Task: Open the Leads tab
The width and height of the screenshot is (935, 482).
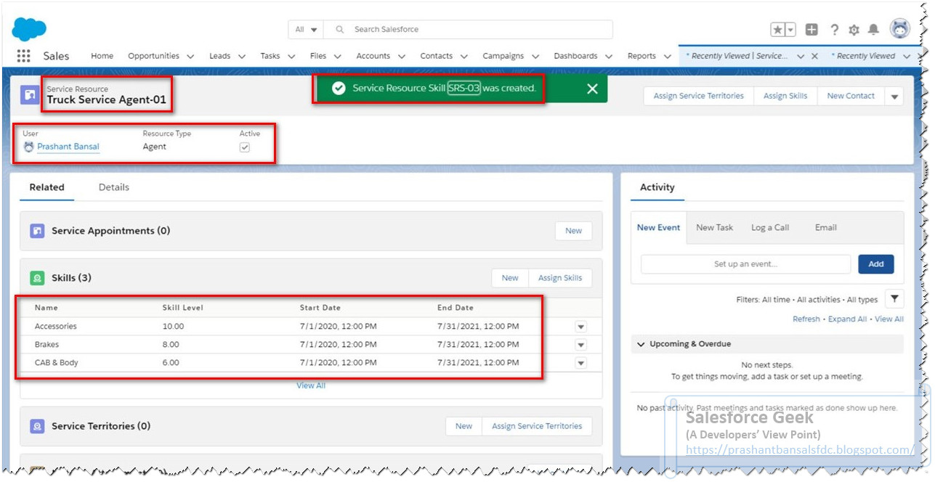Action: click(220, 56)
